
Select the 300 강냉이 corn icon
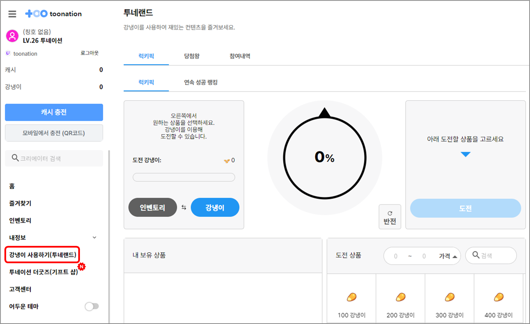tap(450, 298)
